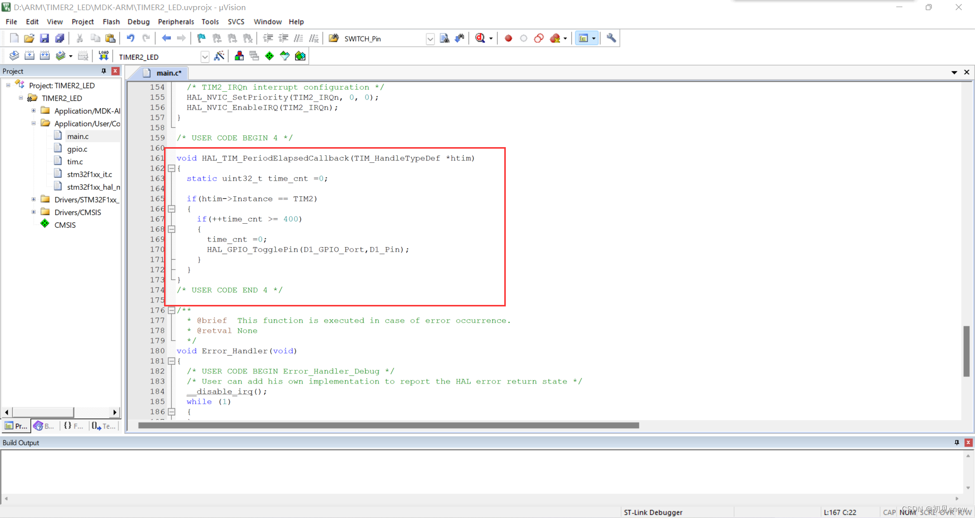Insert a breakpoint with the red dot icon

point(508,38)
